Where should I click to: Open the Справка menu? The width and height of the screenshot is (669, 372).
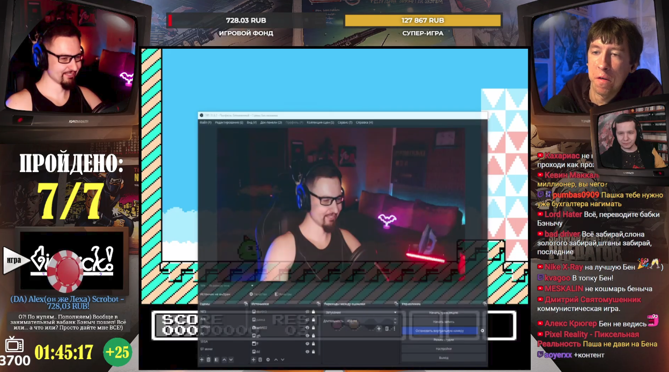tap(365, 123)
